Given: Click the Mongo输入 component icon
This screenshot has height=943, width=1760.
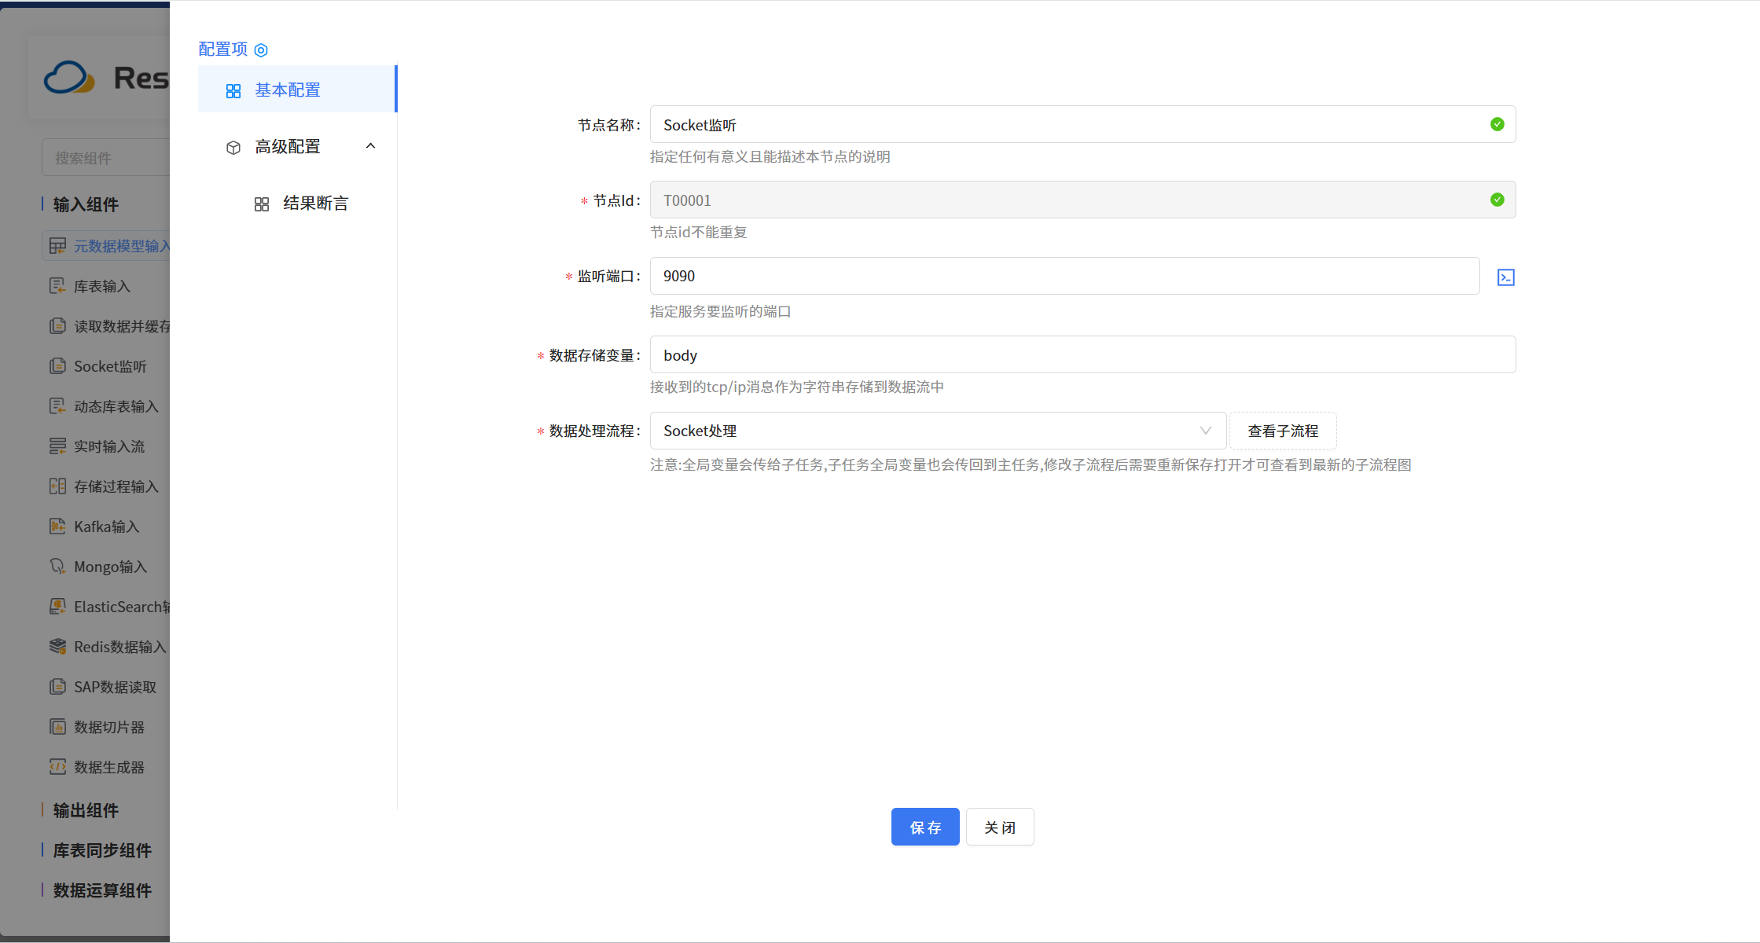Looking at the screenshot, I should tap(57, 566).
